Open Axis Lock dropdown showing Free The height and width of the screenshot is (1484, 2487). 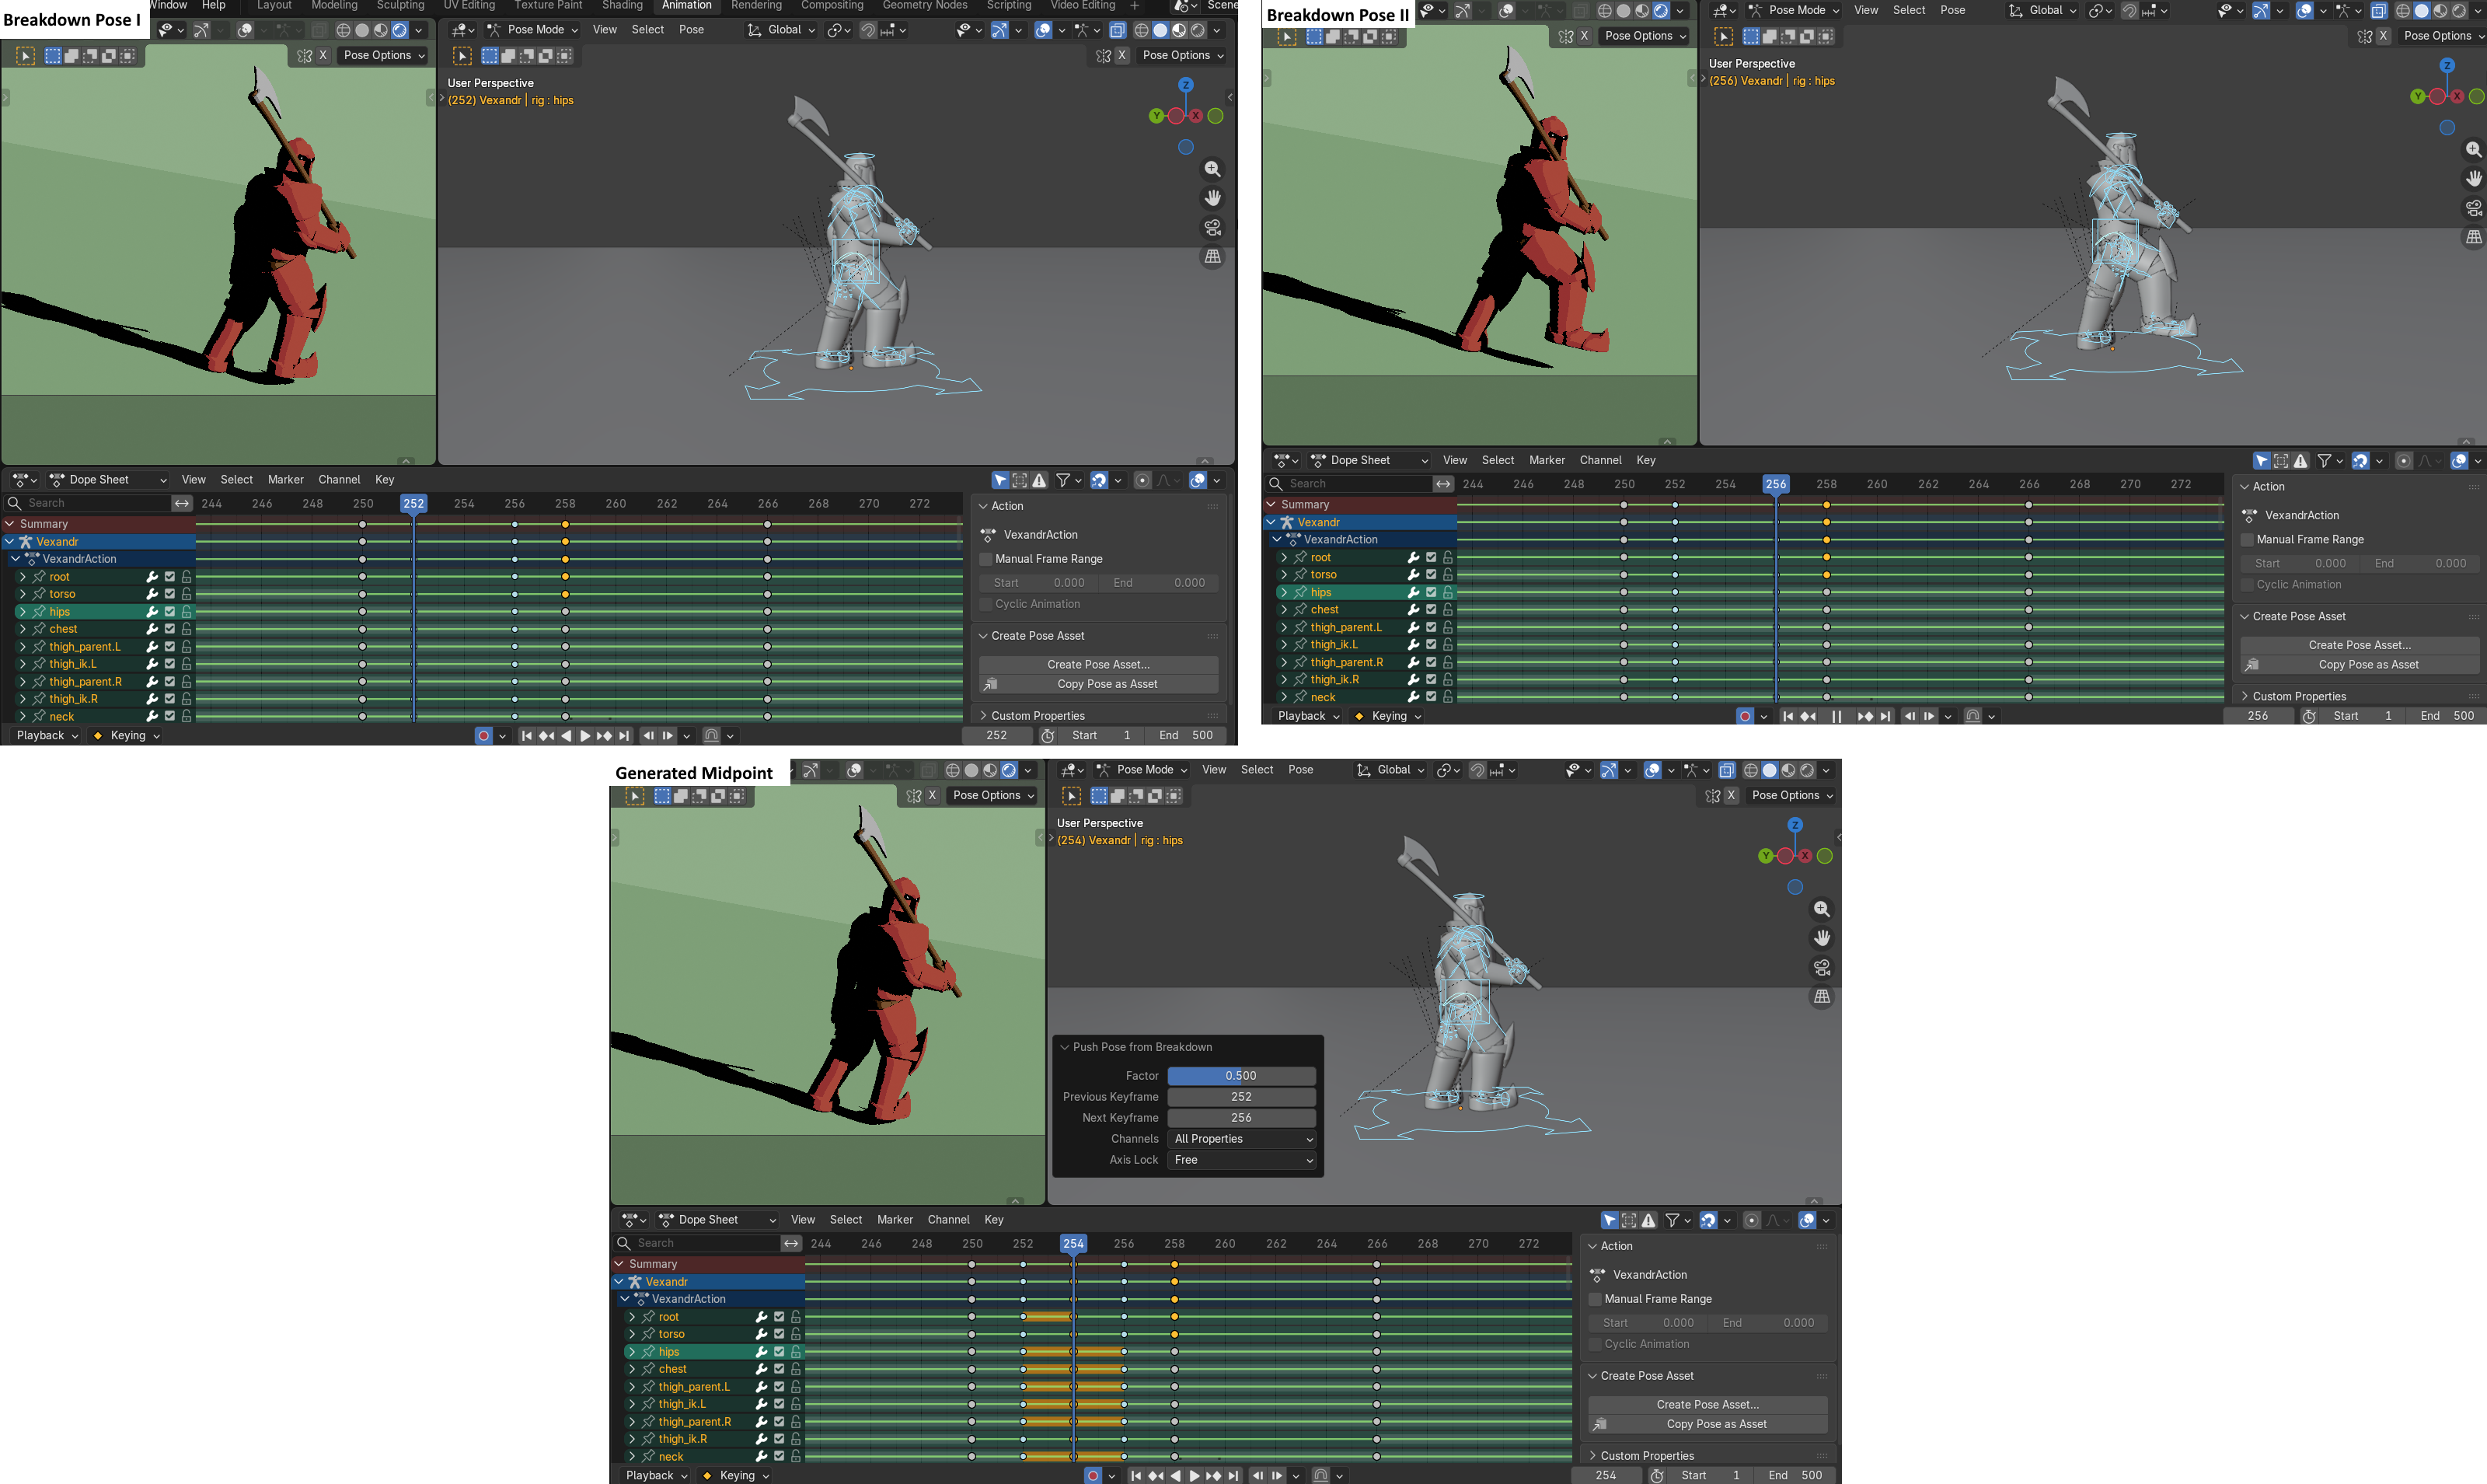click(1241, 1160)
